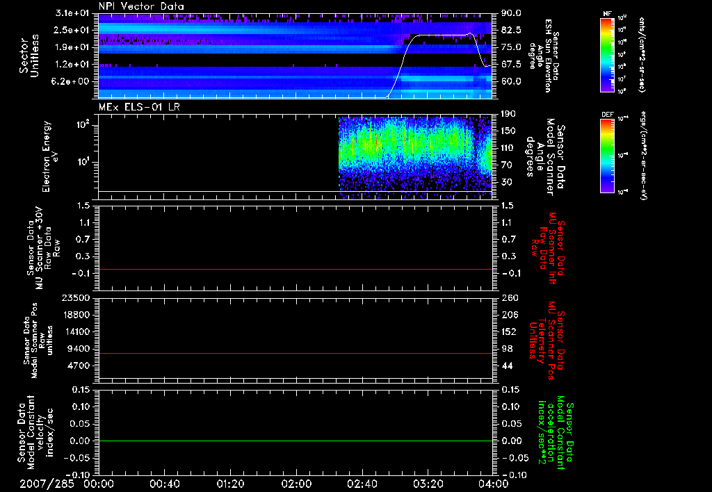Click the "260" telemetry tick label

[x=508, y=298]
